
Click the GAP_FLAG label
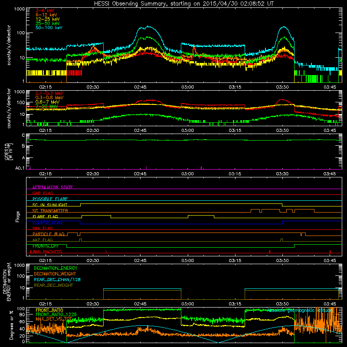coord(43,193)
